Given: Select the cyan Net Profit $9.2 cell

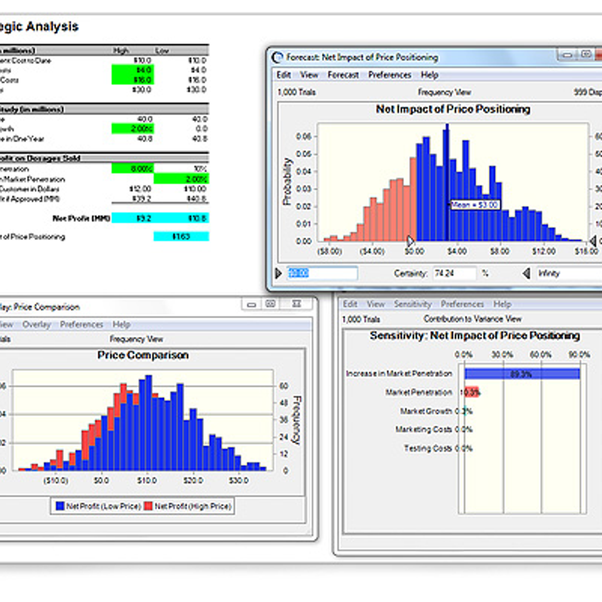Looking at the screenshot, I should pos(132,218).
